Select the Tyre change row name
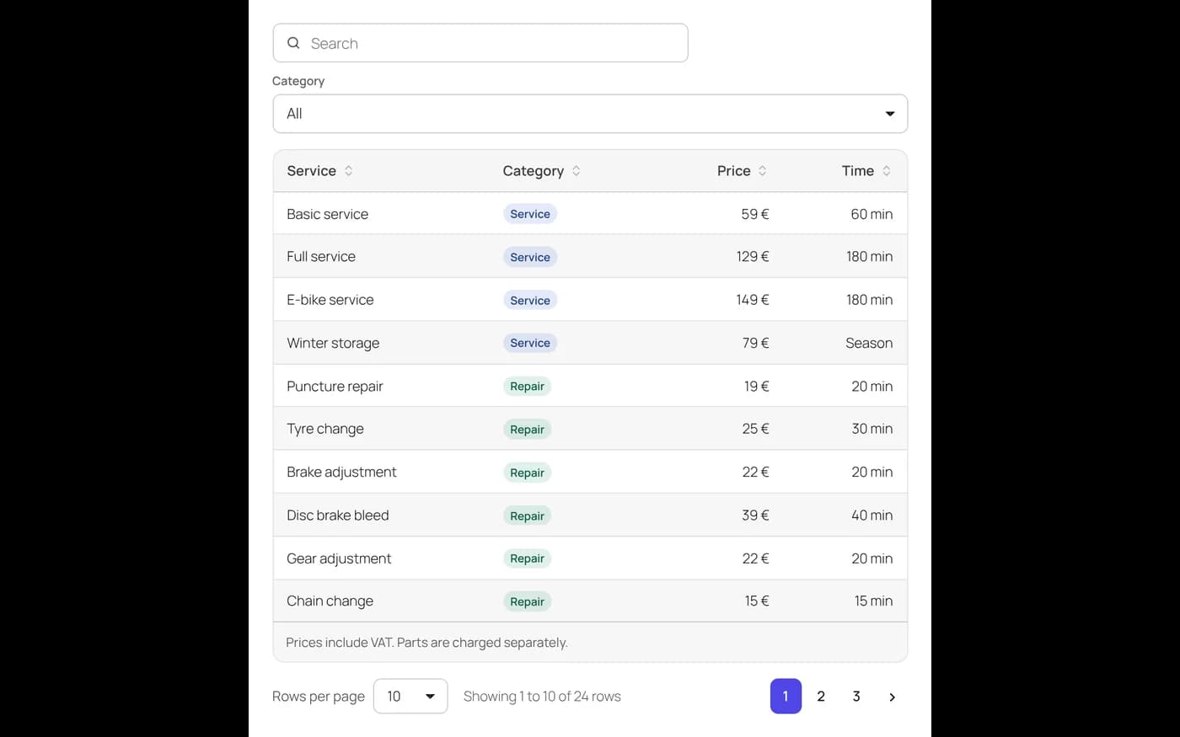This screenshot has height=737, width=1180. pos(325,429)
